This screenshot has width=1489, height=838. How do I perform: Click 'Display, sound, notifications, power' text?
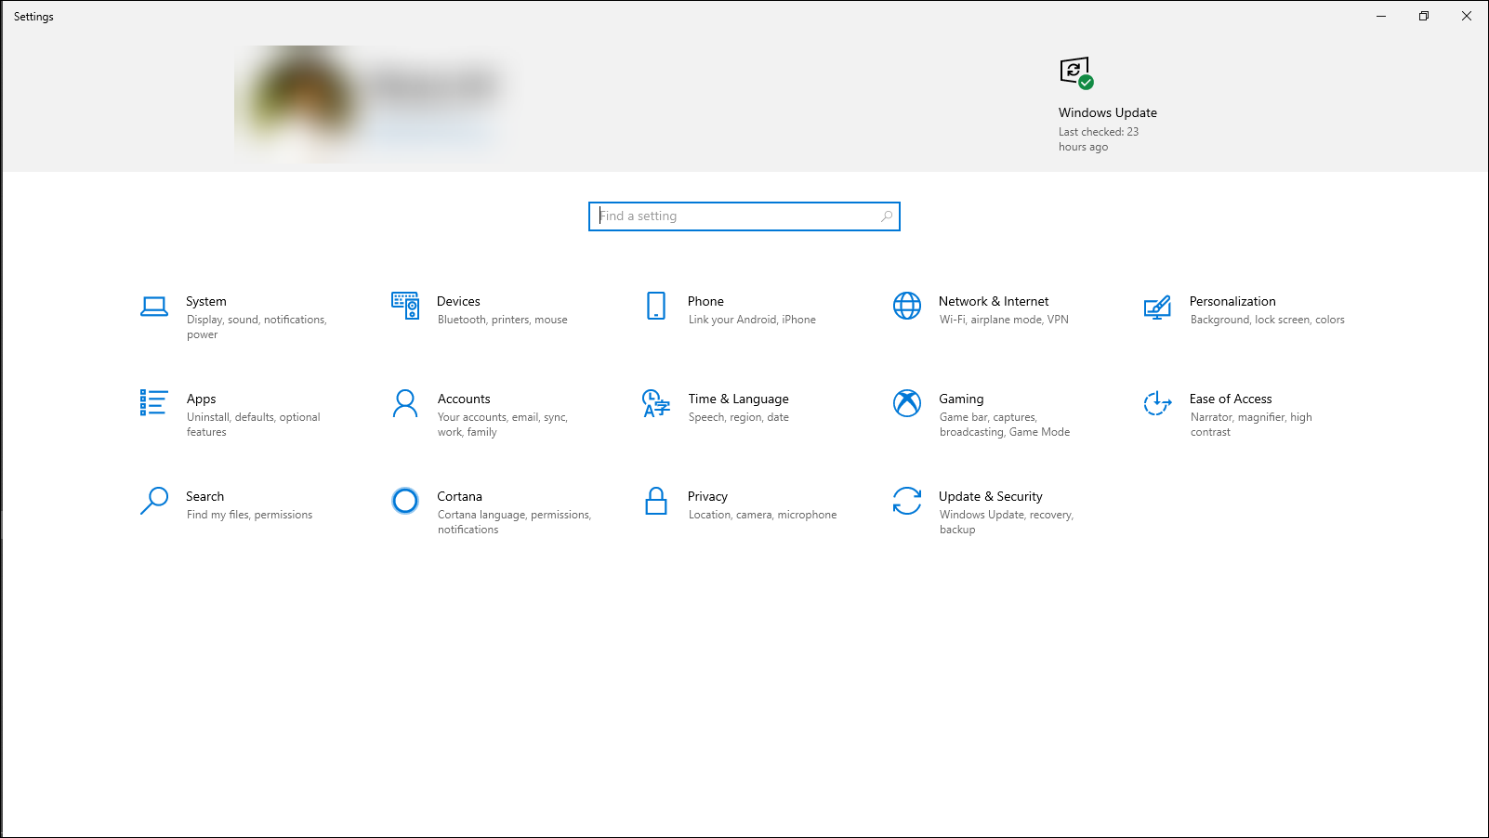(257, 327)
